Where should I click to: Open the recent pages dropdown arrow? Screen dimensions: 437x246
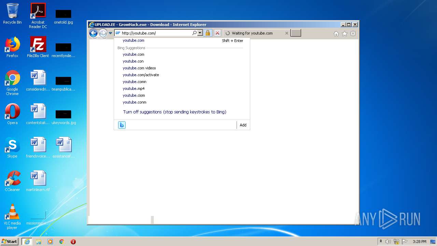(x=110, y=33)
